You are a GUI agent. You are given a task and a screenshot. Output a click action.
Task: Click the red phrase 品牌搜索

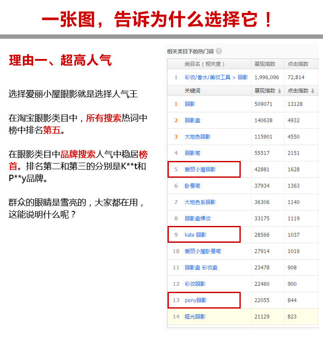pyautogui.click(x=78, y=155)
